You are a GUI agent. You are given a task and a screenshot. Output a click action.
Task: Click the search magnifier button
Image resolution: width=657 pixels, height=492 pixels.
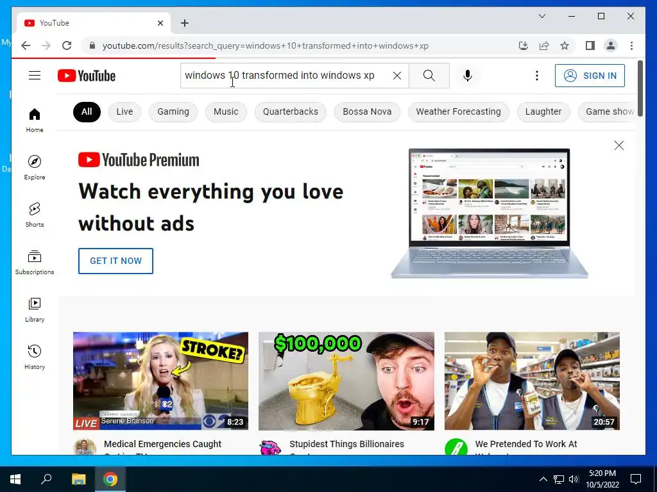[x=429, y=76]
